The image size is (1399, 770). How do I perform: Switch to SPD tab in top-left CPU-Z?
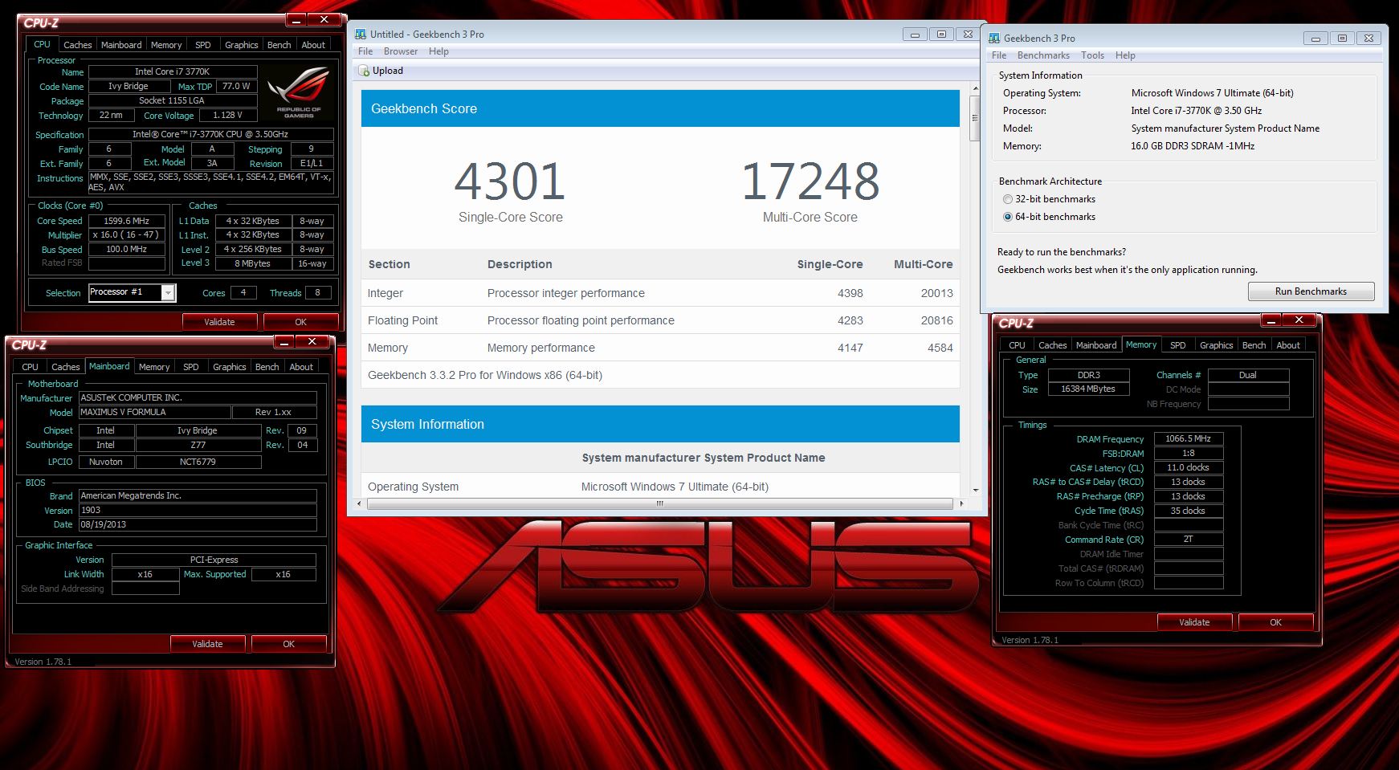click(x=203, y=45)
